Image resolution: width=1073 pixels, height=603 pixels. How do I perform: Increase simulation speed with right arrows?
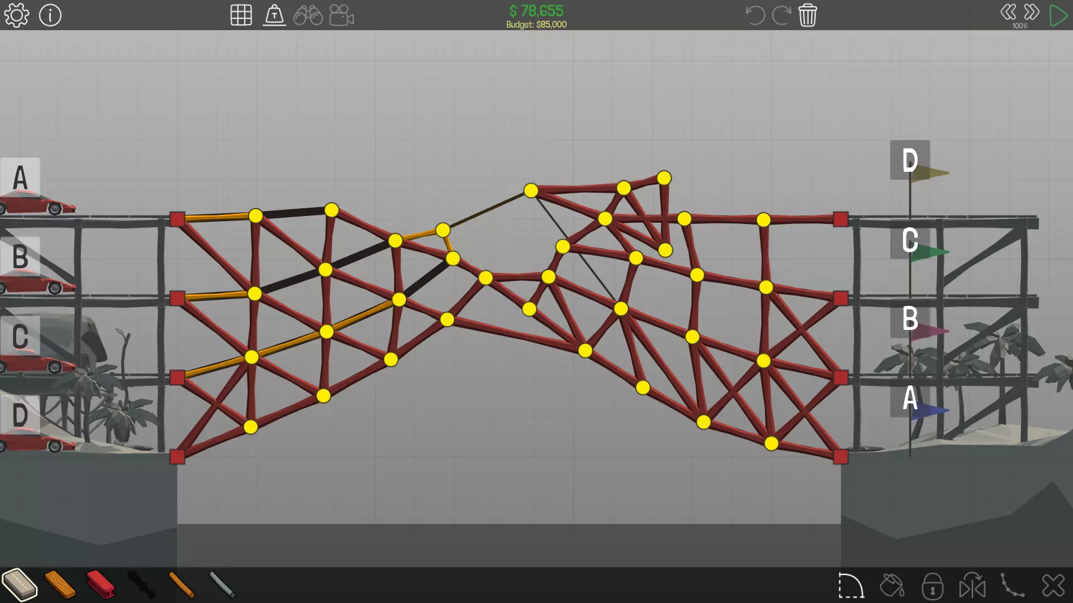[1032, 12]
